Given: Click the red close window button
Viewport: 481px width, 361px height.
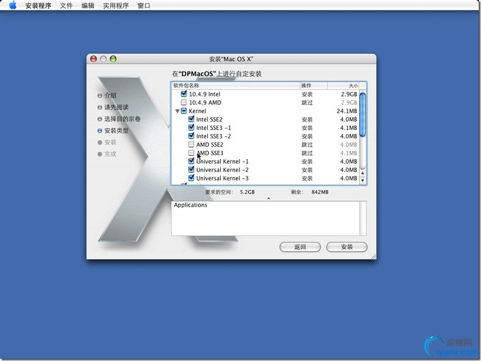Looking at the screenshot, I should pyautogui.click(x=94, y=58).
